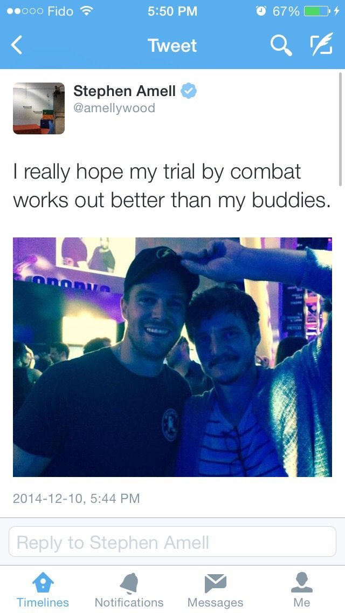Switch to the Timelines tab label
This screenshot has height=613, width=345.
click(x=43, y=602)
